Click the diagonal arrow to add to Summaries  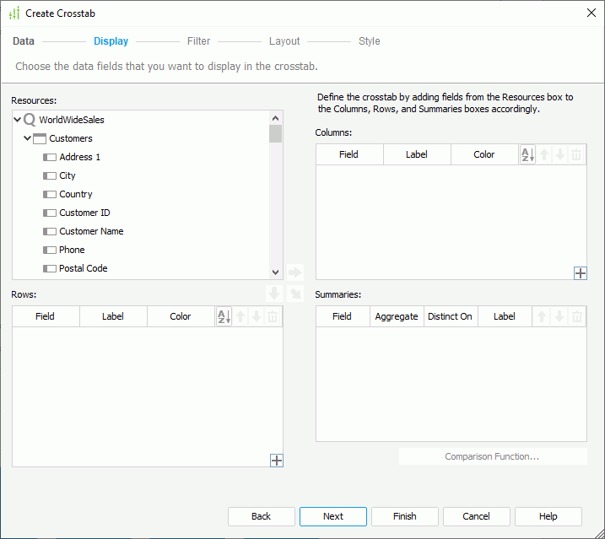[294, 294]
